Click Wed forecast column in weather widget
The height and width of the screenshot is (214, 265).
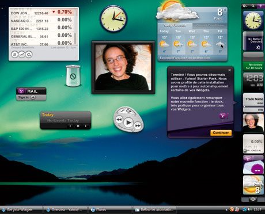(192, 42)
